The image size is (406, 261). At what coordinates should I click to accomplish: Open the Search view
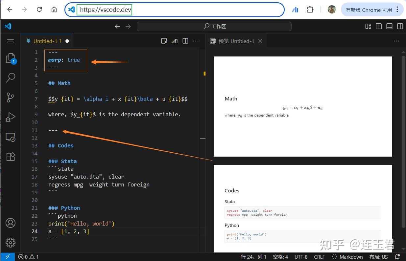(x=10, y=78)
